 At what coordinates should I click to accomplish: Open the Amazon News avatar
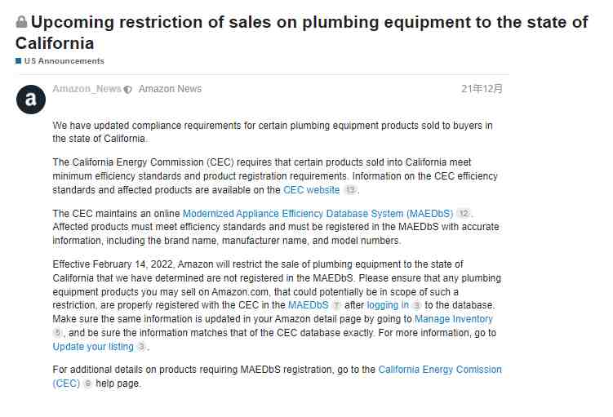(x=31, y=100)
